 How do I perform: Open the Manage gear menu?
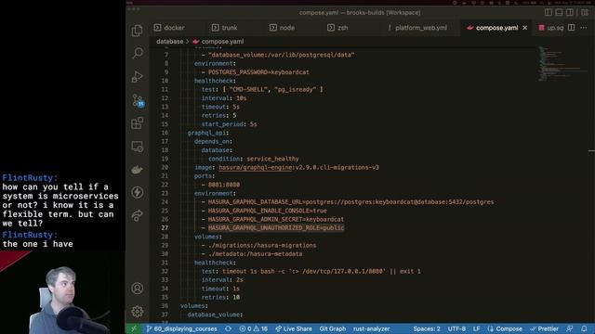(x=138, y=312)
